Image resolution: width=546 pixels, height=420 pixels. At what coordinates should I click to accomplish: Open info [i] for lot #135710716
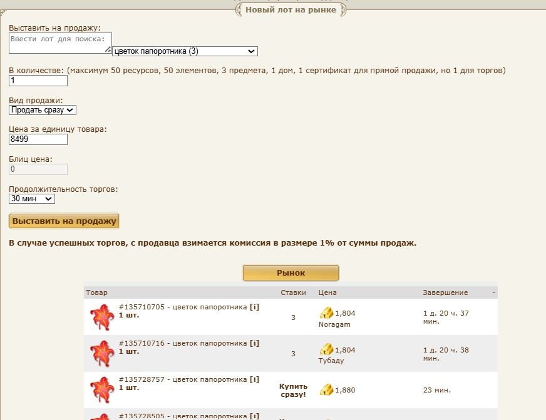pyautogui.click(x=254, y=343)
